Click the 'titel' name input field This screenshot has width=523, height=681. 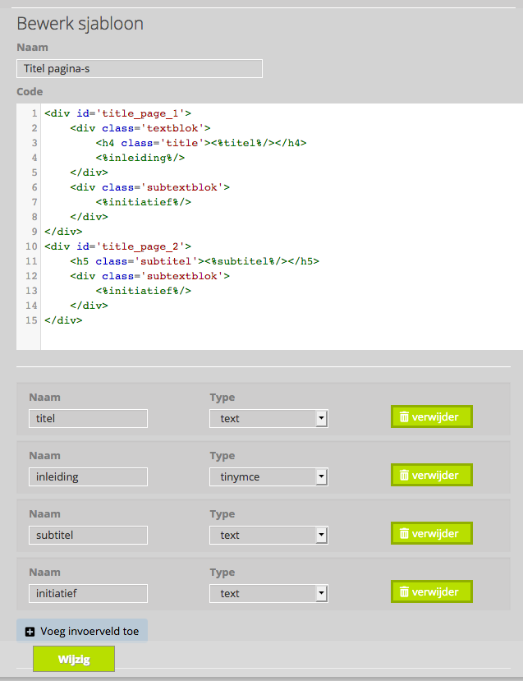(88, 418)
